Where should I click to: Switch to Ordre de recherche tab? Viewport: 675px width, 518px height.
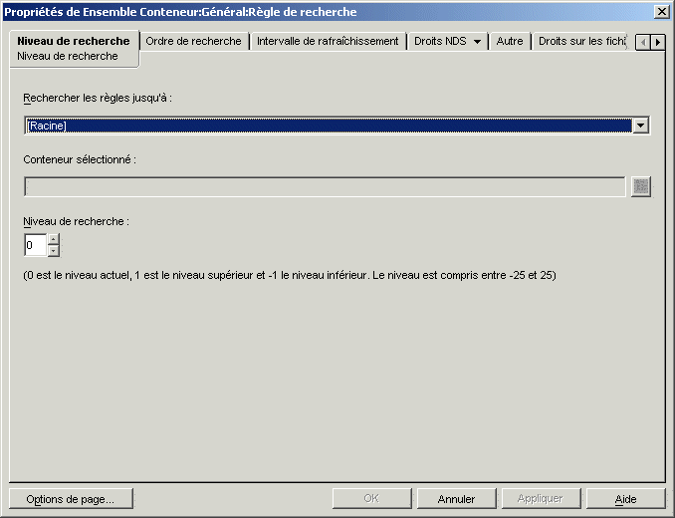[194, 41]
